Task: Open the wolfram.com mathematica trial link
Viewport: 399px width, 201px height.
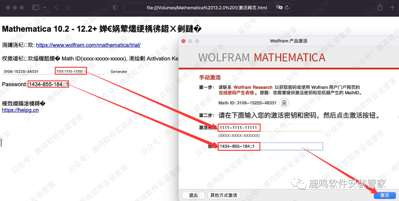Action: tap(88, 45)
